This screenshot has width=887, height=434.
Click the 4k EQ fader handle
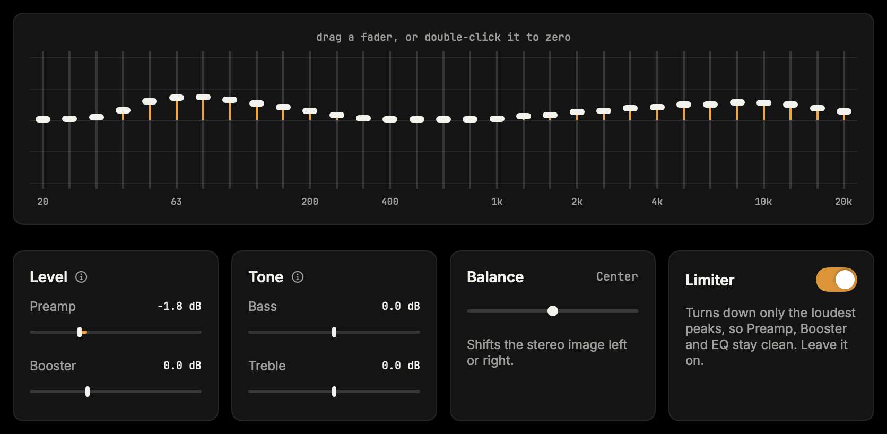pos(657,107)
